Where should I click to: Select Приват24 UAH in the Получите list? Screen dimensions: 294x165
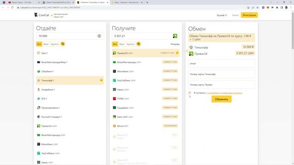146,53
